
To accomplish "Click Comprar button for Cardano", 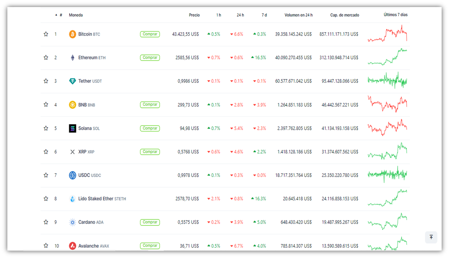I will (150, 222).
